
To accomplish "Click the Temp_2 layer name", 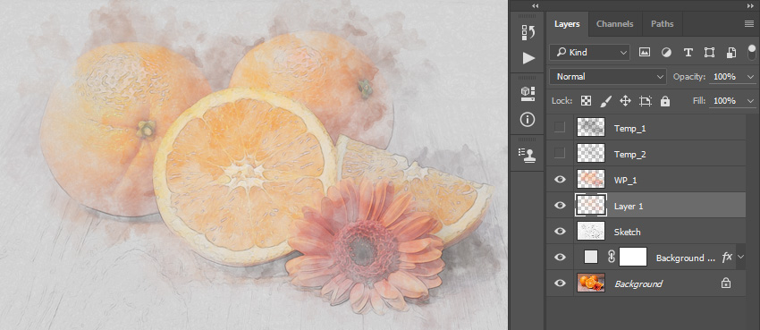I will coord(629,155).
